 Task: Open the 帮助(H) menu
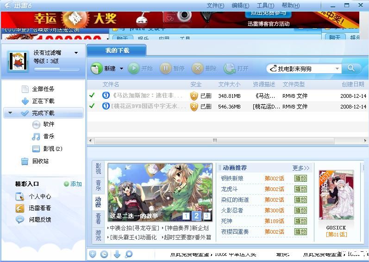[x=291, y=6]
